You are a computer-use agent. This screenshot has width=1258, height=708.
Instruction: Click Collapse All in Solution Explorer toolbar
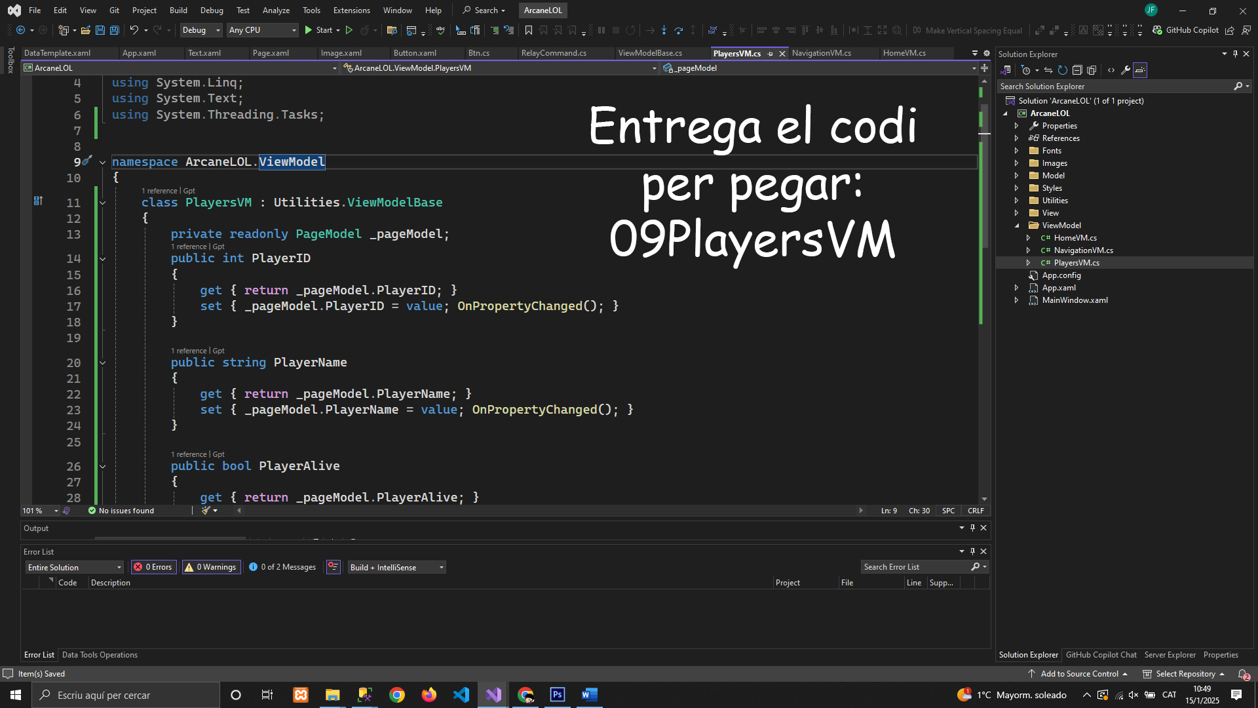click(1077, 70)
